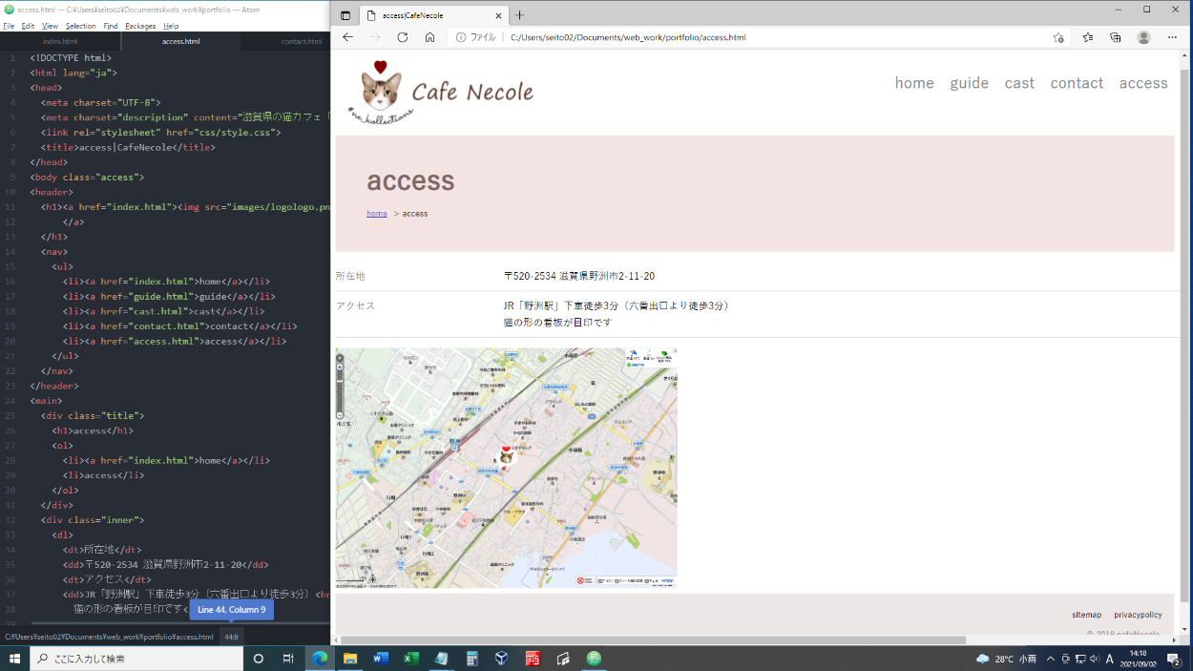Open new browser tab with plus
The image size is (1193, 671).
point(520,15)
